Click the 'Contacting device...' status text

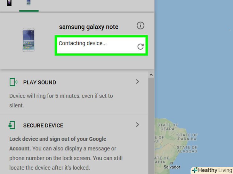[83, 43]
